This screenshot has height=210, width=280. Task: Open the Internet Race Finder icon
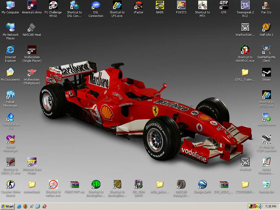(32, 166)
